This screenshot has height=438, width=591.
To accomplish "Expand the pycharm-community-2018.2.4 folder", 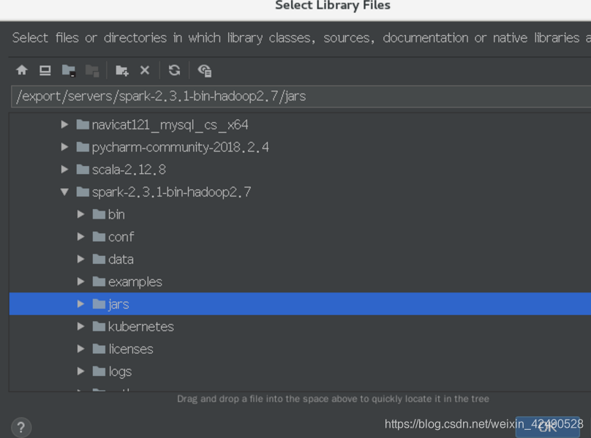I will tap(64, 147).
